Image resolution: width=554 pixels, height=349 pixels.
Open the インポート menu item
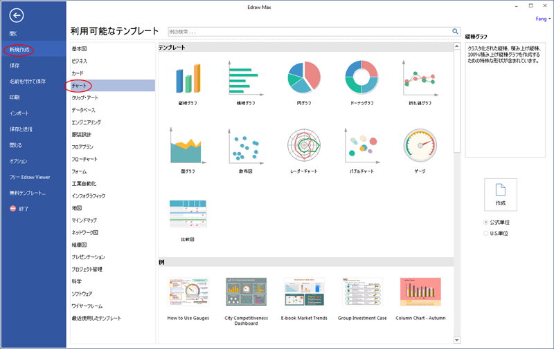pos(19,113)
